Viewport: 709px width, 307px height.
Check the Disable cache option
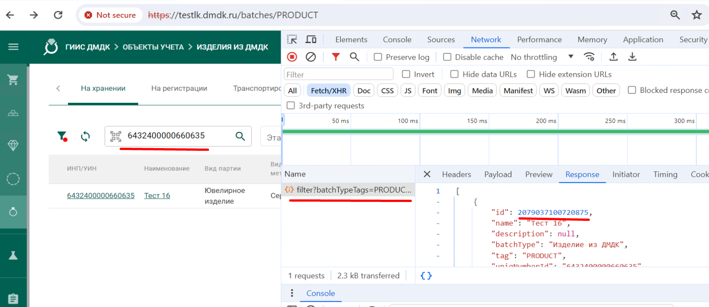click(x=447, y=57)
